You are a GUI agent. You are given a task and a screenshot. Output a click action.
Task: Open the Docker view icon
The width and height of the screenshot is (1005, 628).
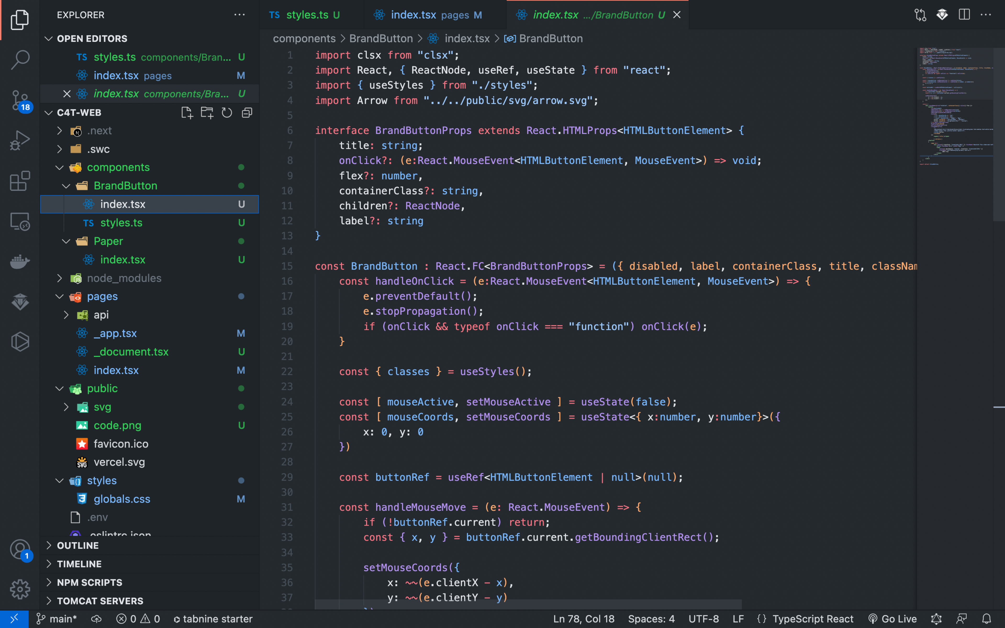pos(20,261)
